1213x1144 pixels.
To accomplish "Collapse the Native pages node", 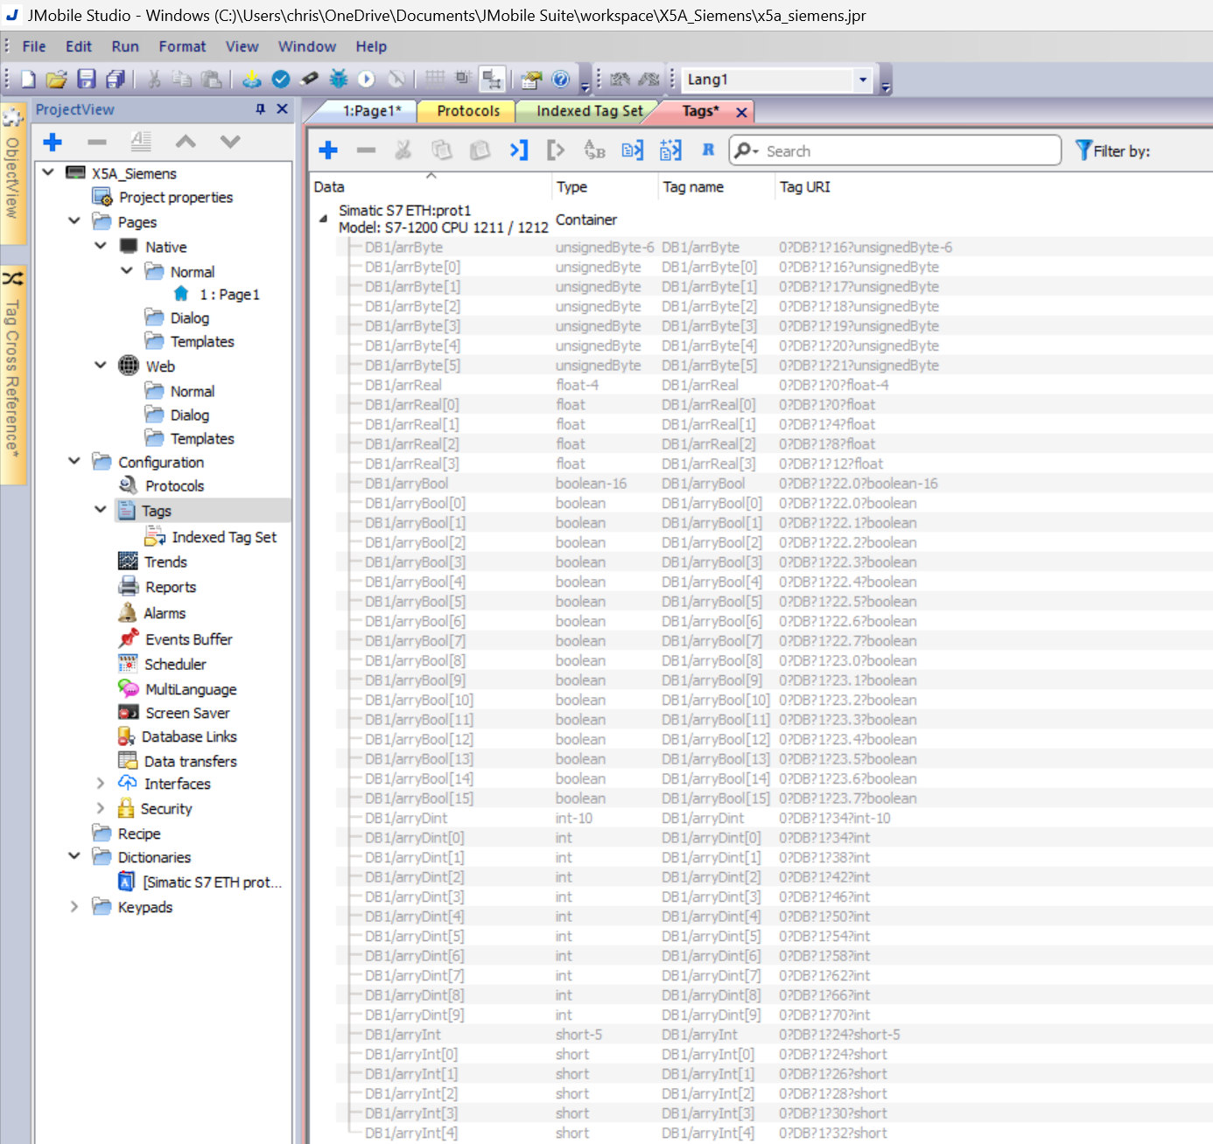I will pyautogui.click(x=101, y=246).
